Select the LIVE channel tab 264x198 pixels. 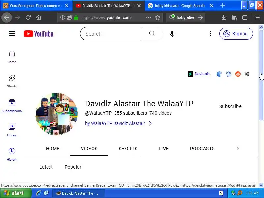coord(164,148)
